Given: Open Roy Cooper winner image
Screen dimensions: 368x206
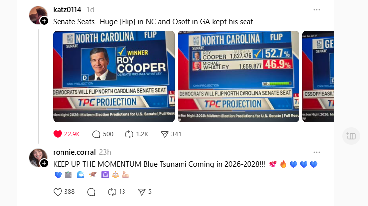Looking at the screenshot, I should click(114, 76).
